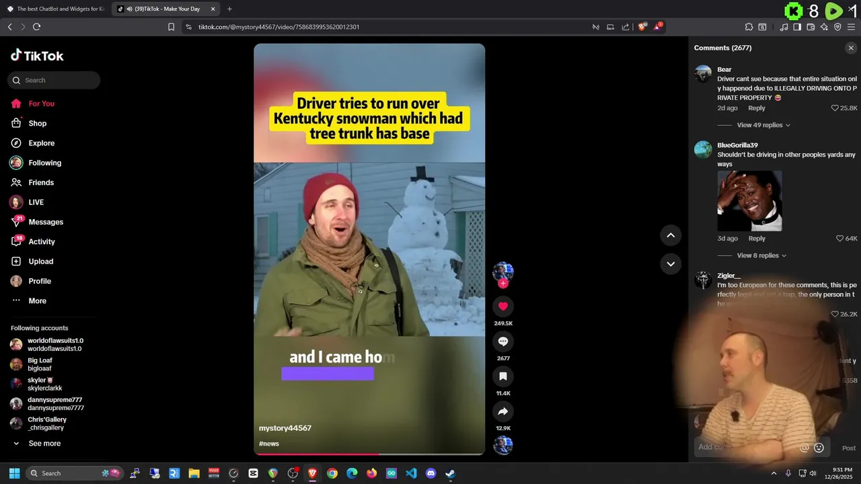The width and height of the screenshot is (861, 484).
Task: Click the share arrow icon
Action: point(503,411)
